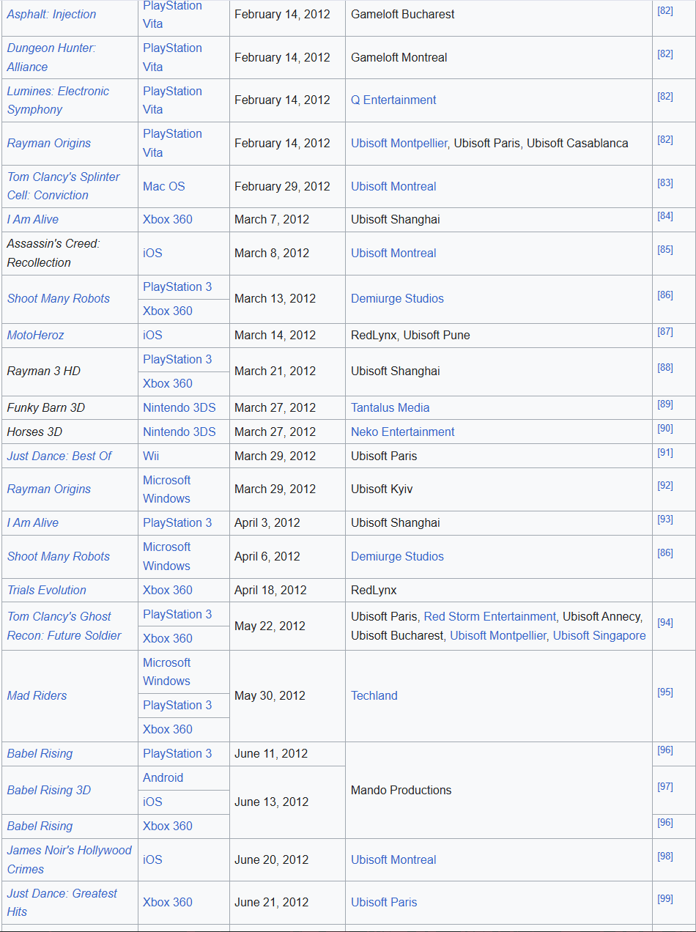Select the Ubisoft Kyiv developer text

coord(382,489)
